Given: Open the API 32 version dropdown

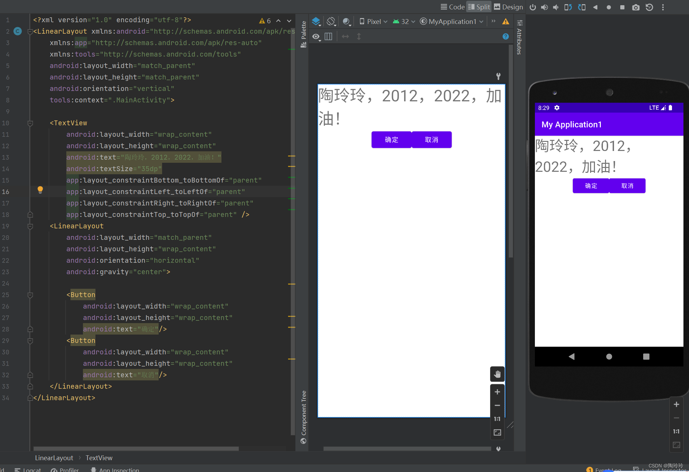Looking at the screenshot, I should [404, 22].
